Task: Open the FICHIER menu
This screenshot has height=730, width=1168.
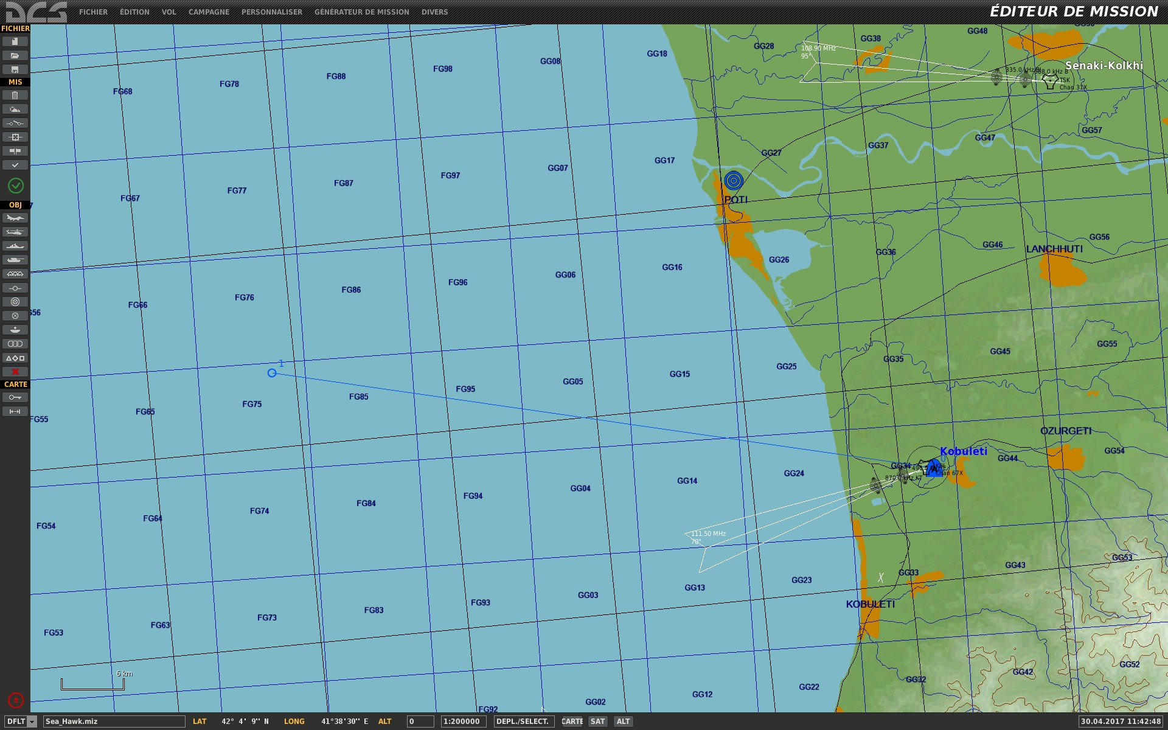Action: coord(93,12)
